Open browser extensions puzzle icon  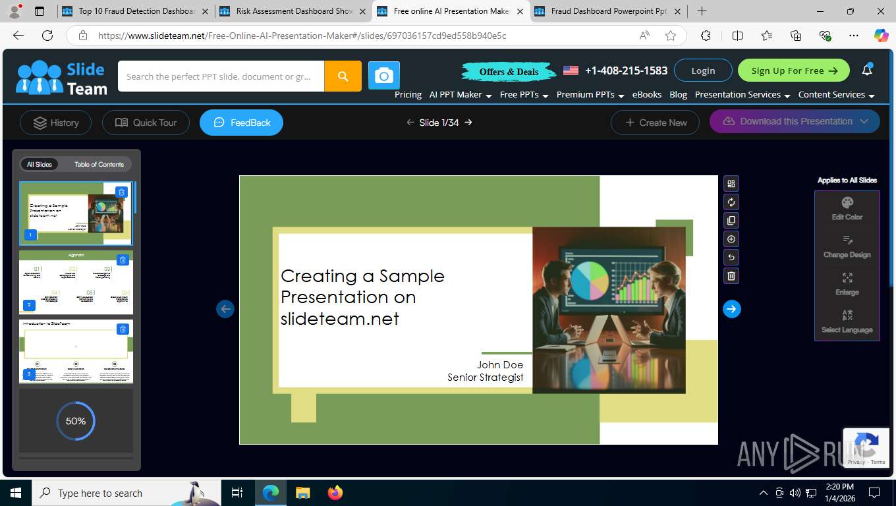pyautogui.click(x=706, y=36)
